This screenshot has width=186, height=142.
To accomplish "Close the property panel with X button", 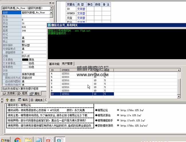I will (53, 3).
